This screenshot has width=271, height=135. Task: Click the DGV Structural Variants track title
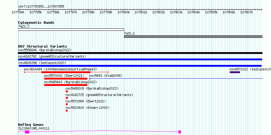tap(43, 46)
